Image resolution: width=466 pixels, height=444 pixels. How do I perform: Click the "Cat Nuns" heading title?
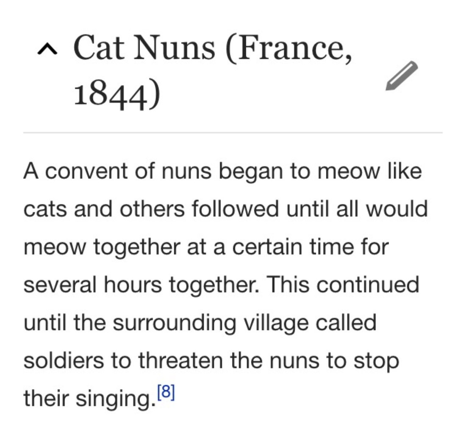[145, 47]
